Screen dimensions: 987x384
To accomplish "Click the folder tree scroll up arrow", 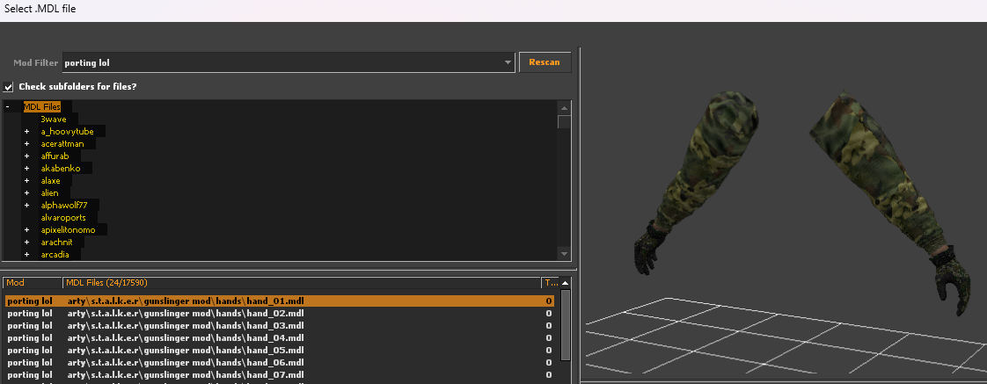I will coord(564,107).
